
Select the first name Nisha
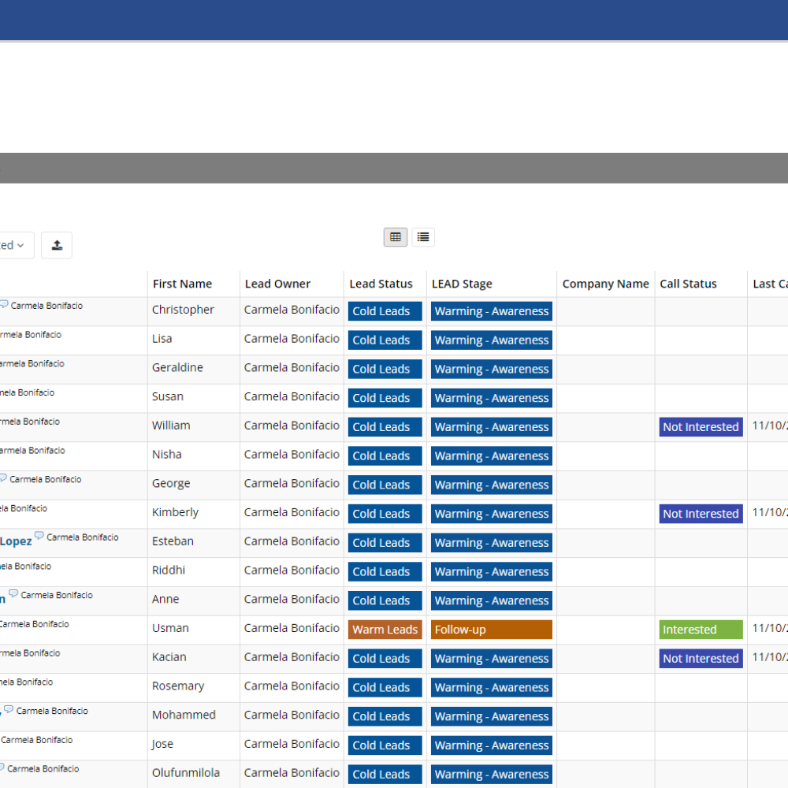[x=167, y=455]
